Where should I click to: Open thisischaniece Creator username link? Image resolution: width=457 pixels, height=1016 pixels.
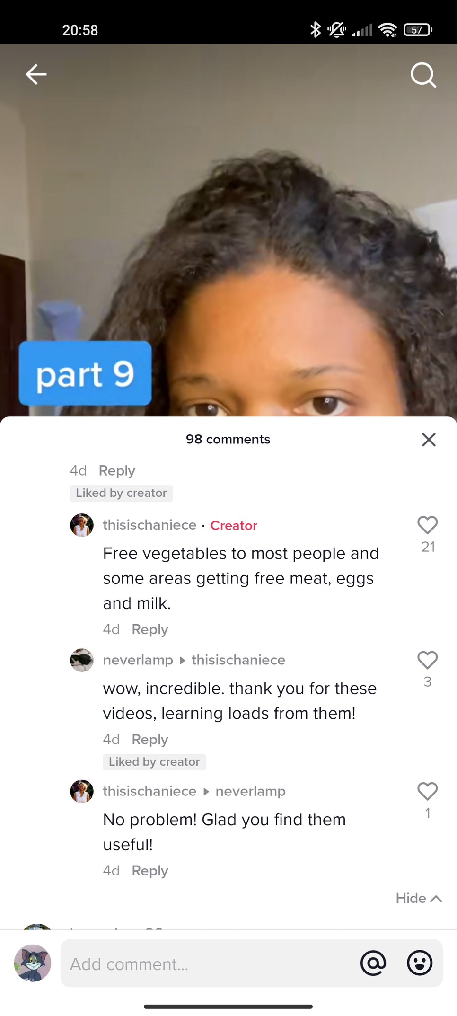(x=149, y=525)
